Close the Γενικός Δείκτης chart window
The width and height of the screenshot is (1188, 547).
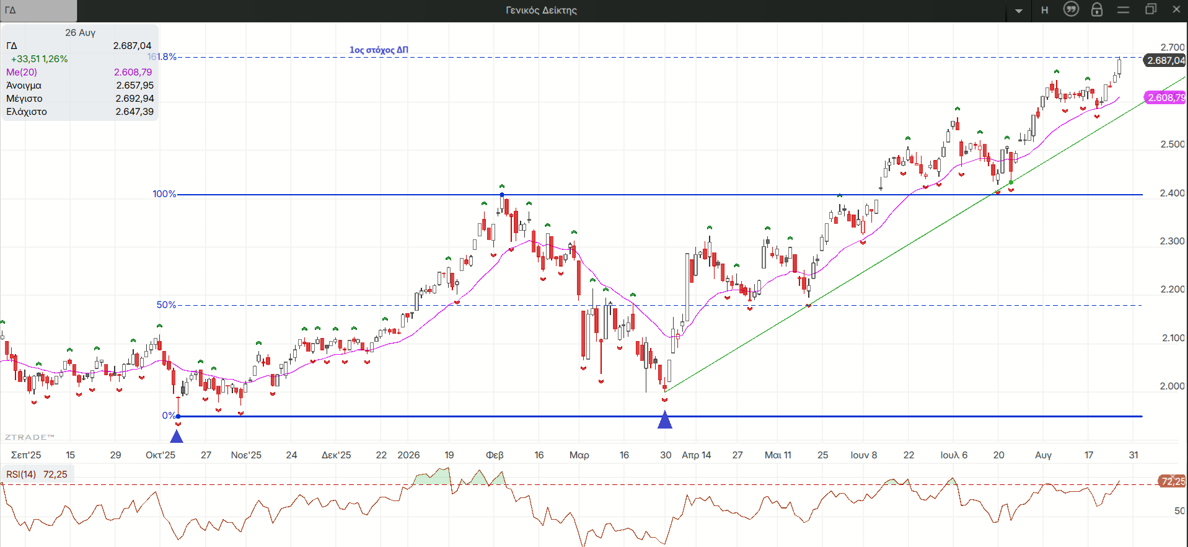click(x=1176, y=9)
